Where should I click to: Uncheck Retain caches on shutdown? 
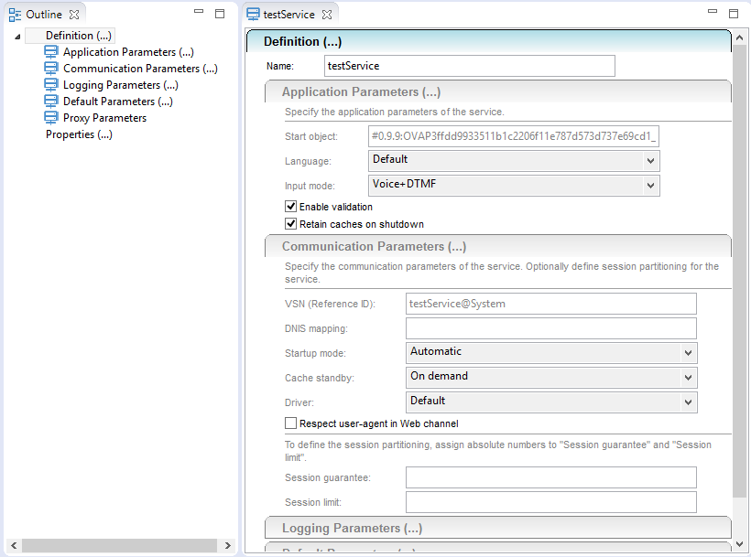[289, 224]
